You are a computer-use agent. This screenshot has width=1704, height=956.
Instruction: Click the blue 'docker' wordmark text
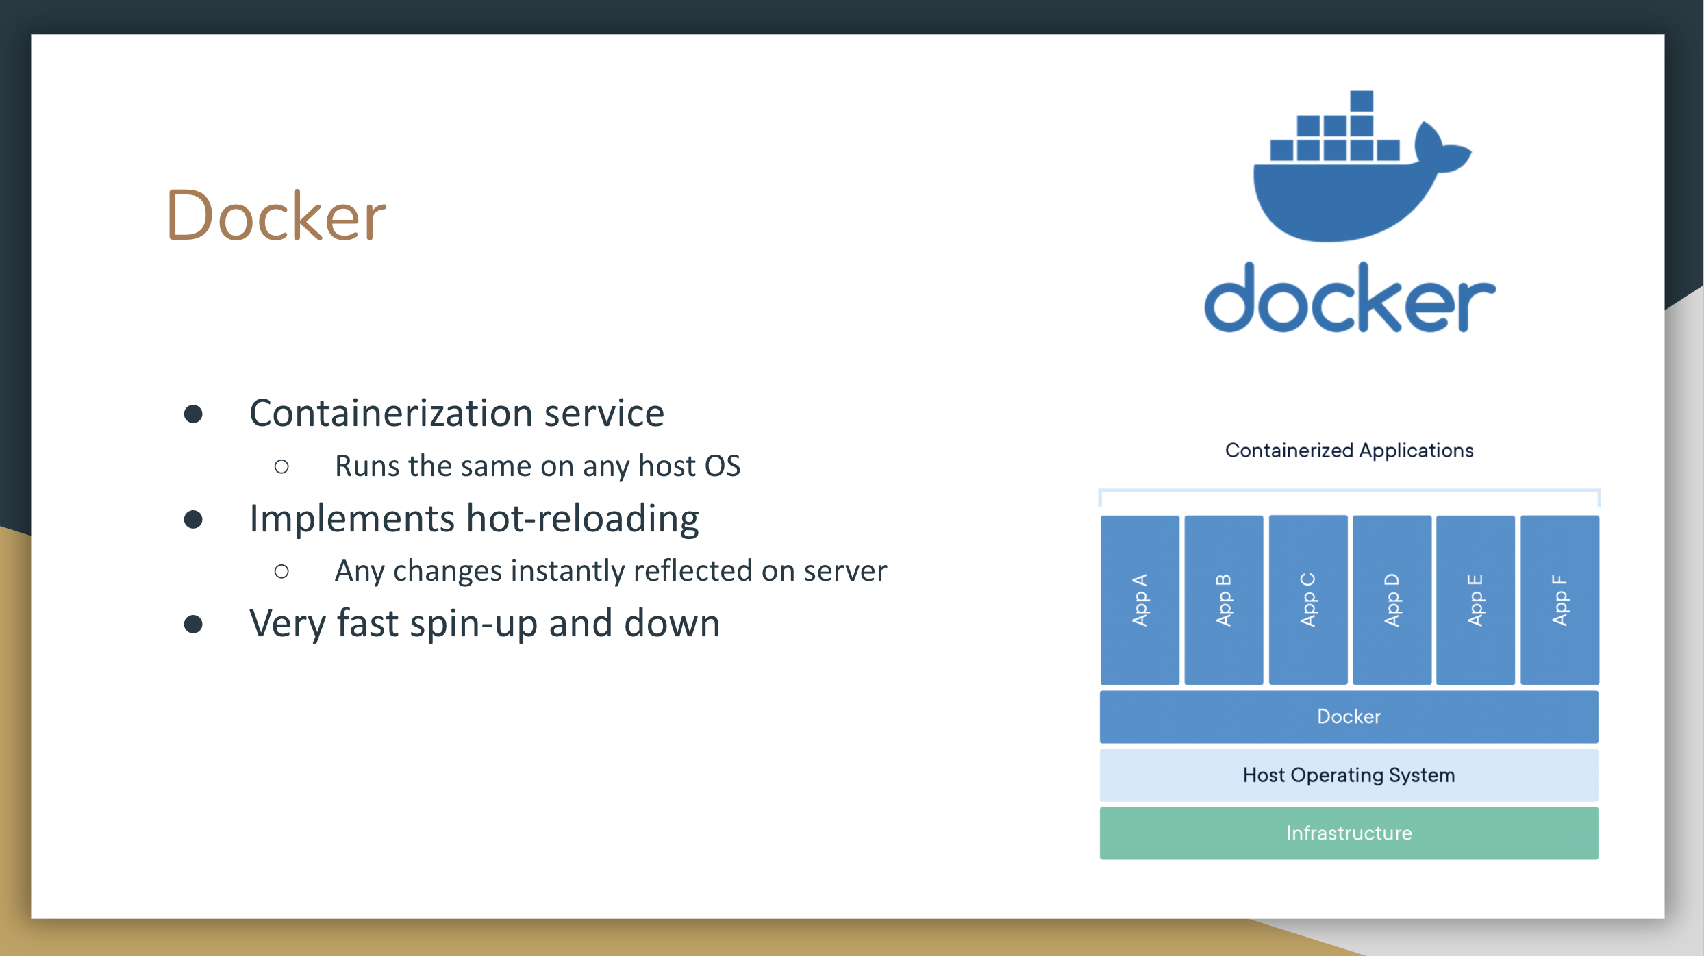pyautogui.click(x=1350, y=298)
